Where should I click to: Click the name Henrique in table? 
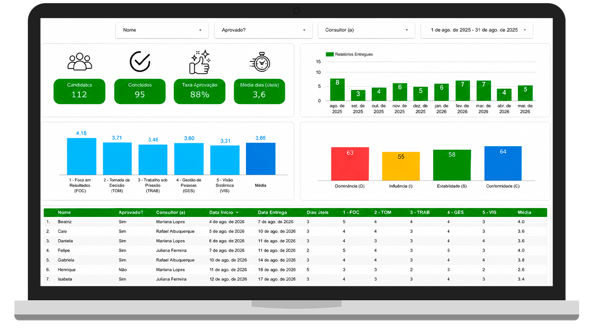(x=67, y=270)
